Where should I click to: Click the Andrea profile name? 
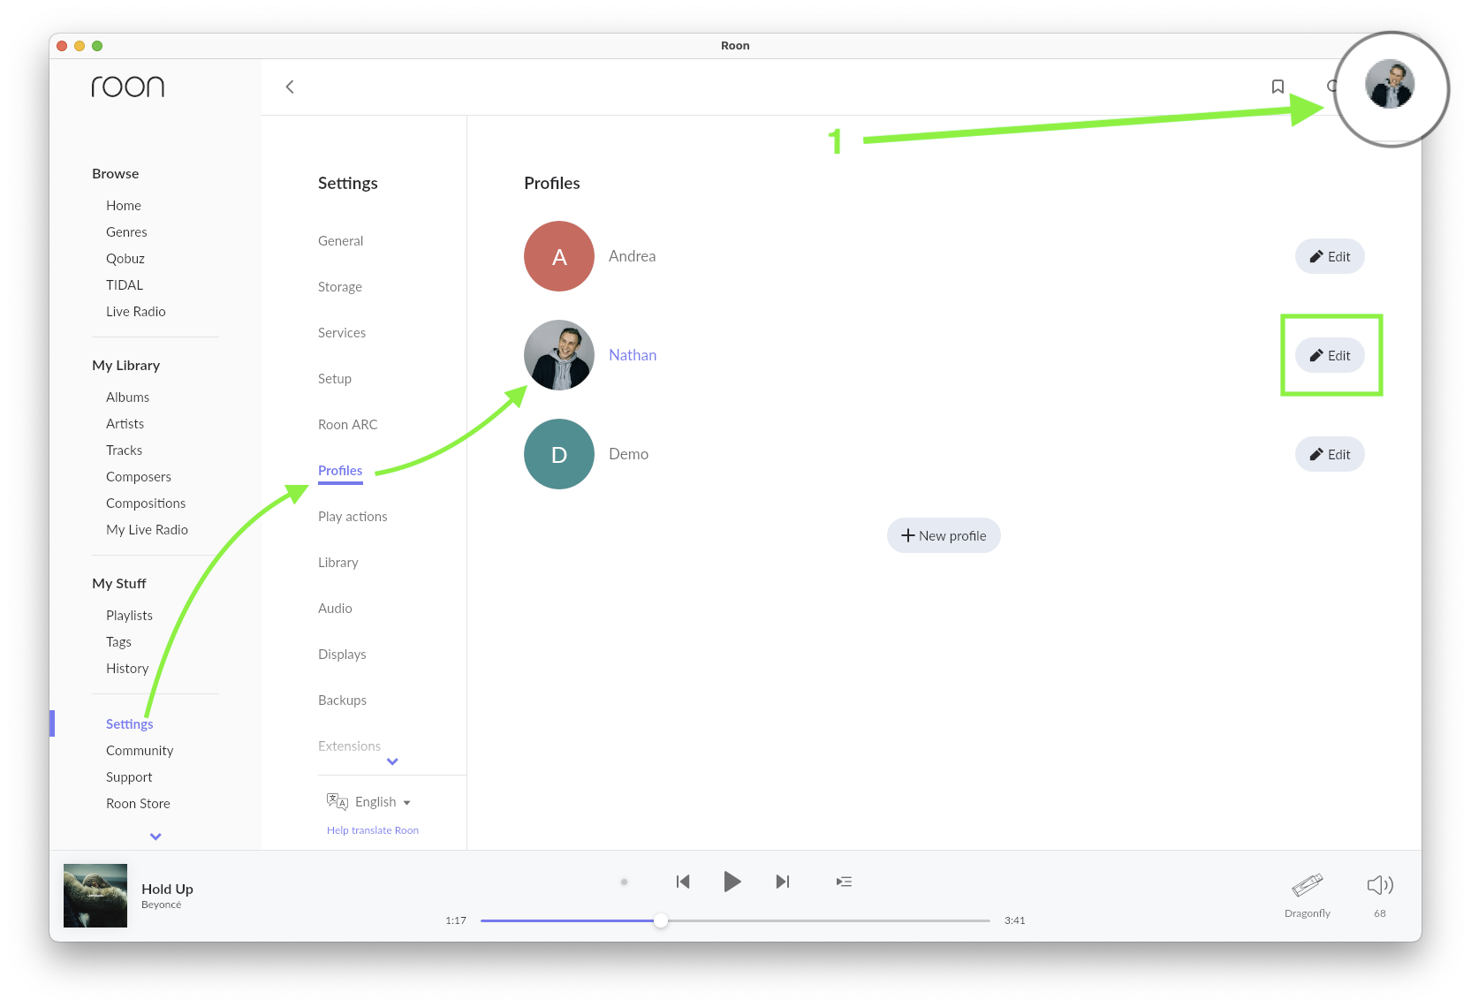coord(633,256)
